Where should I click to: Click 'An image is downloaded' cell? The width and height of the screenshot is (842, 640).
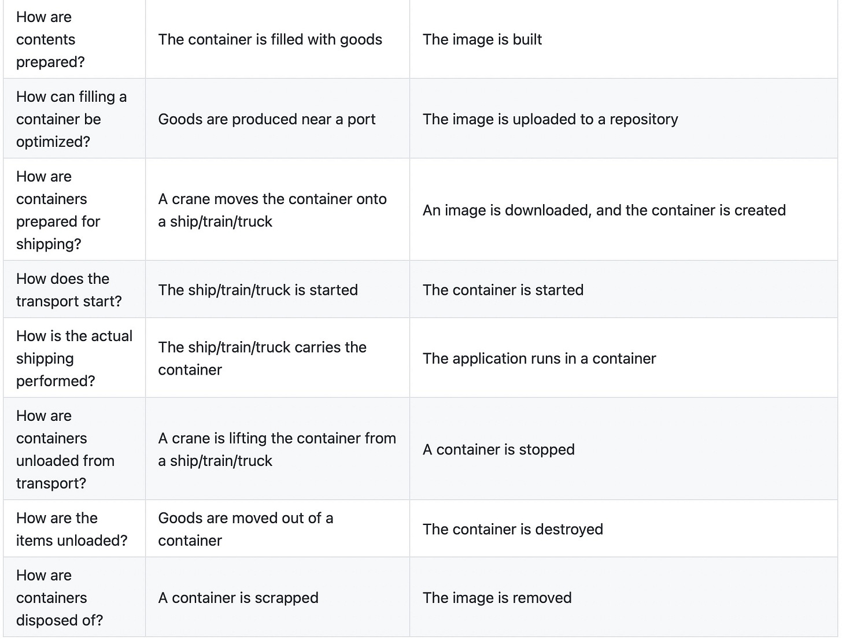tap(623, 209)
